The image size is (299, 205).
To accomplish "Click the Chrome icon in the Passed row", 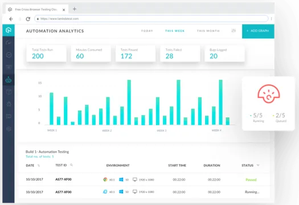I will click(105, 179).
